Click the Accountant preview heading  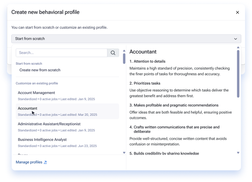point(143,52)
